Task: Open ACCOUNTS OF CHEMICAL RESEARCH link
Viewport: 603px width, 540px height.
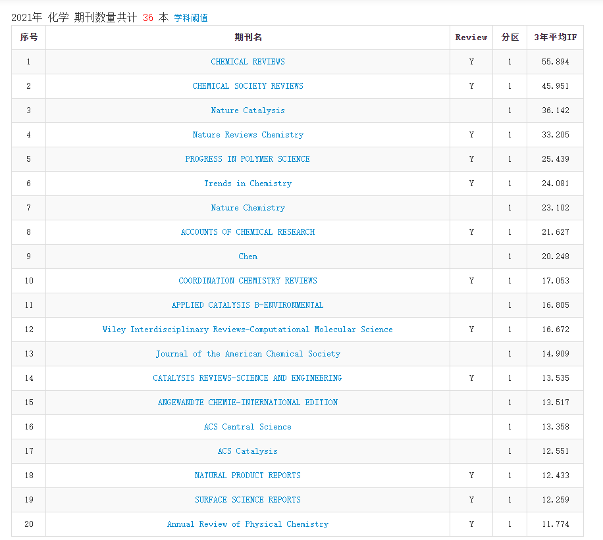Action: (x=248, y=232)
